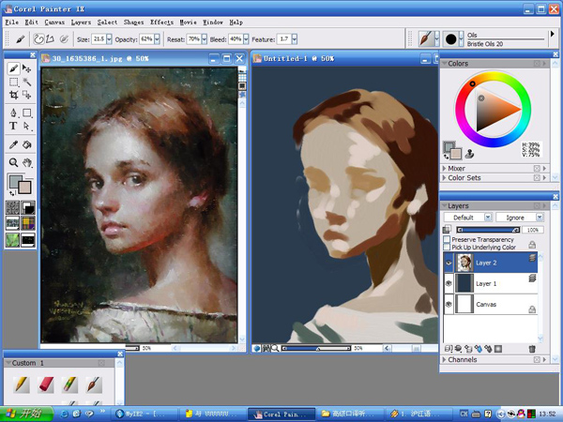Open the Feature dropdown arrow

coord(295,39)
